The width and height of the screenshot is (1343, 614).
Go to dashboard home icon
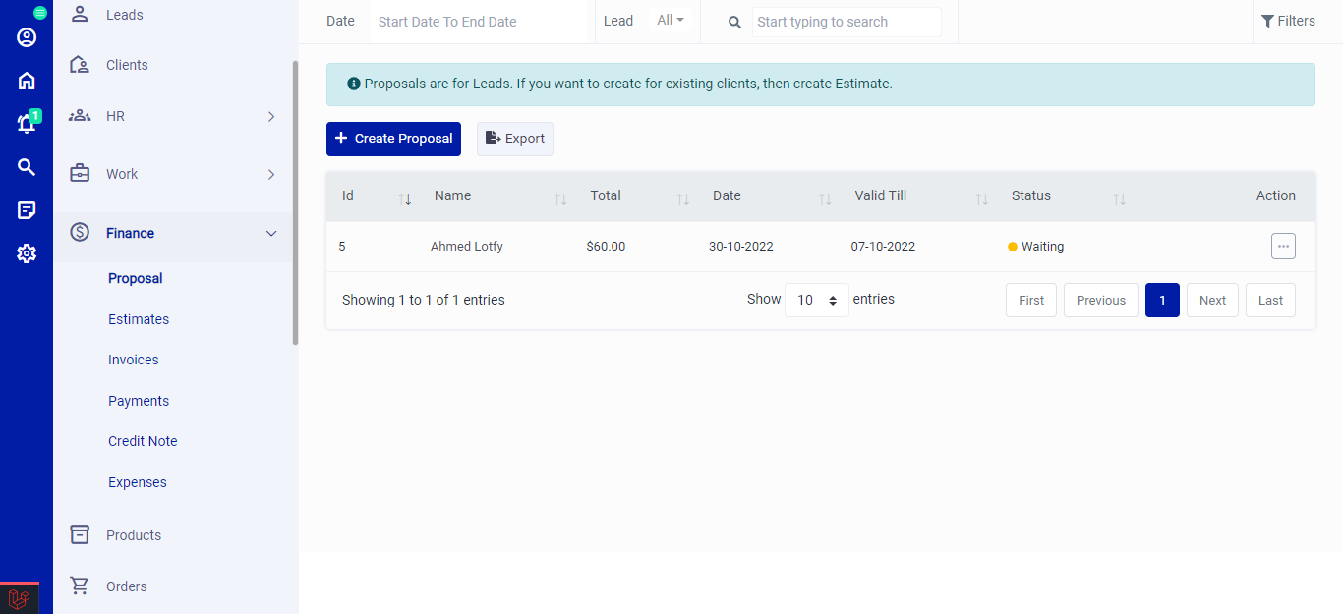(x=27, y=81)
